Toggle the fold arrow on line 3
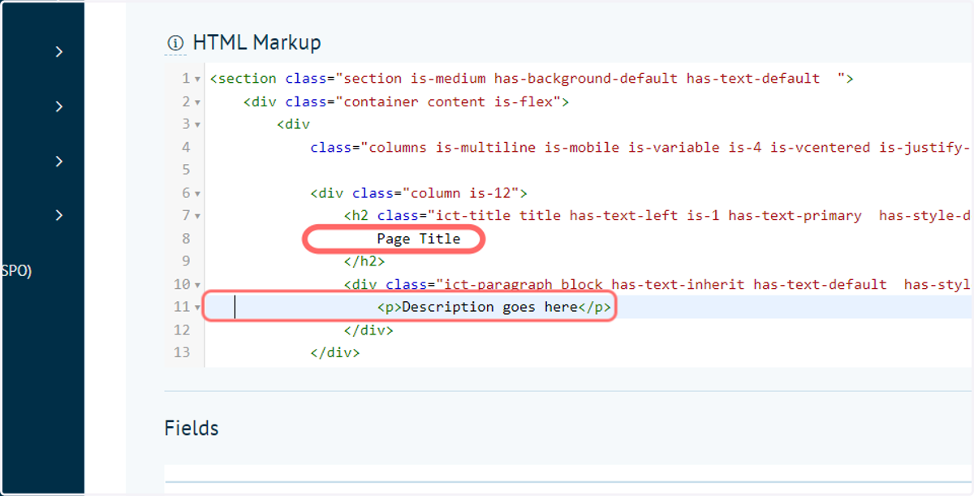Image resolution: width=974 pixels, height=496 pixels. tap(197, 125)
